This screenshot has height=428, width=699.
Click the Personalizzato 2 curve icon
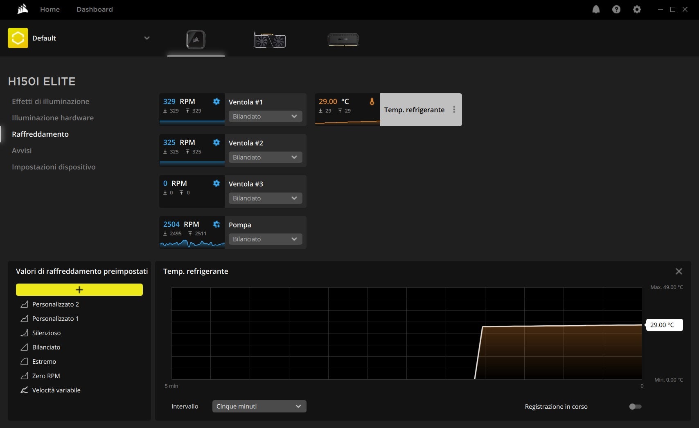pyautogui.click(x=25, y=304)
